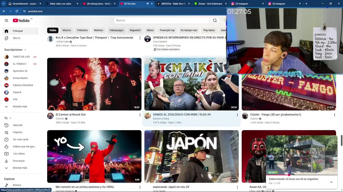Viewport: 343px width, 192px height.
Task: Open Fabricio Destefani subscription
Action: pyautogui.click(x=20, y=85)
